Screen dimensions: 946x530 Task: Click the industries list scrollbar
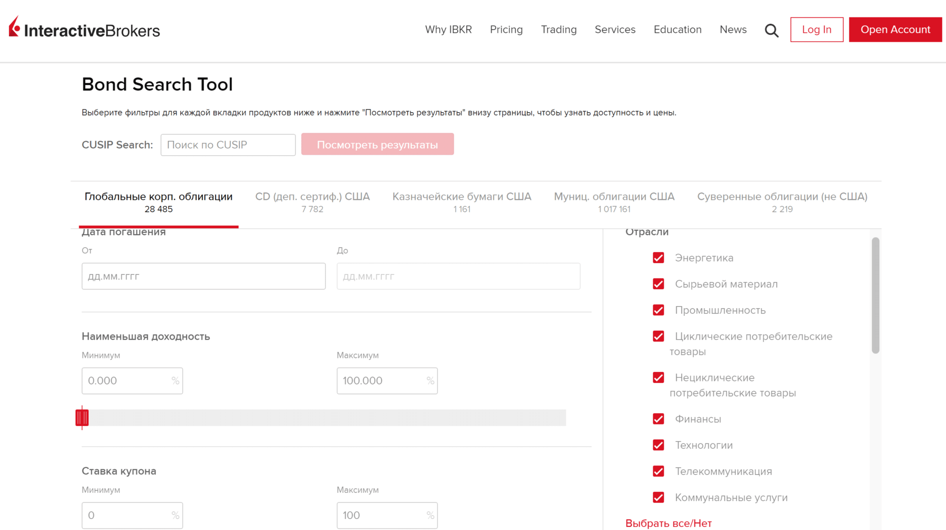tap(875, 296)
